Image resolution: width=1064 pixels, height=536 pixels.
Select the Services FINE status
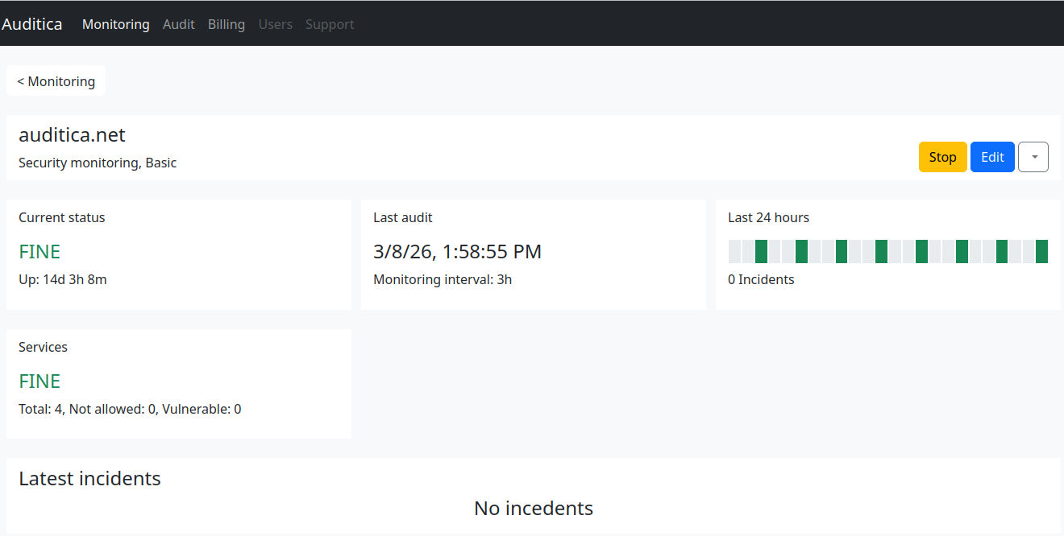click(x=39, y=381)
